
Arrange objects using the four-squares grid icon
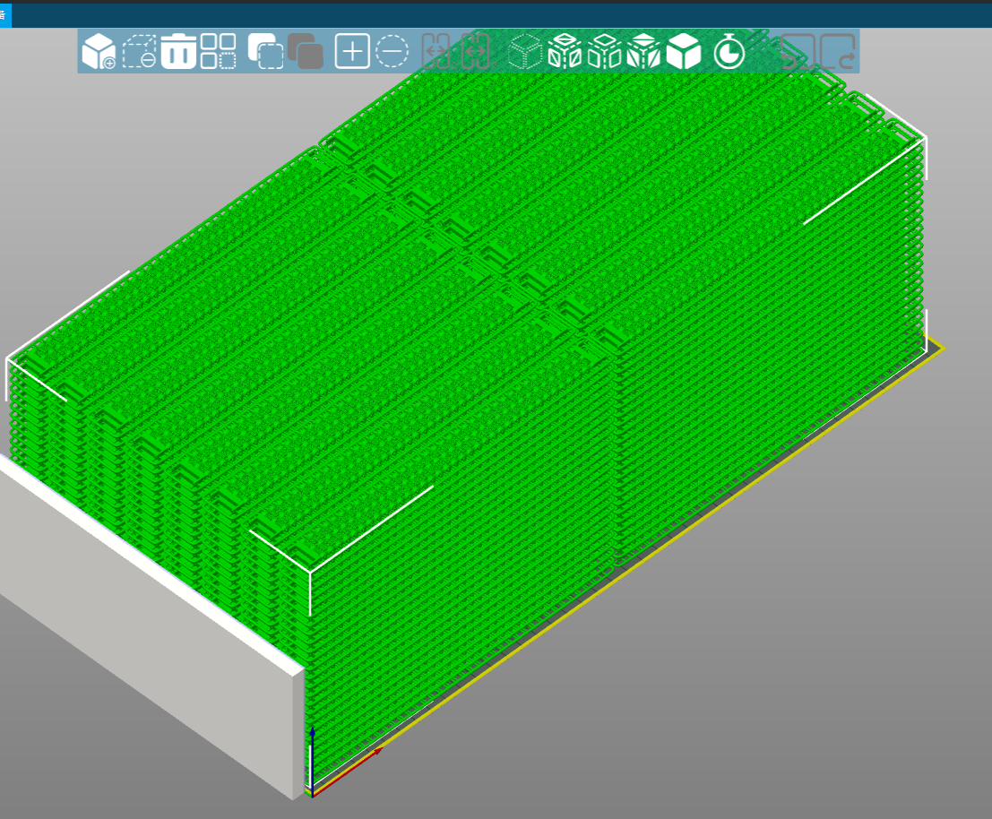[x=219, y=51]
